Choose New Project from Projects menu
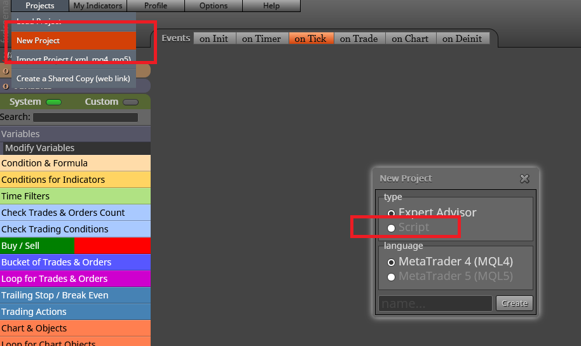Image resolution: width=581 pixels, height=346 pixels. pyautogui.click(x=74, y=41)
